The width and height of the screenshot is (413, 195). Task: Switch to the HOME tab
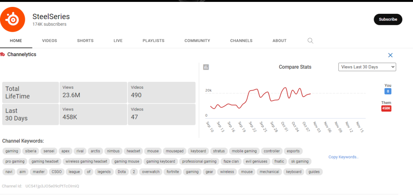coord(16,41)
